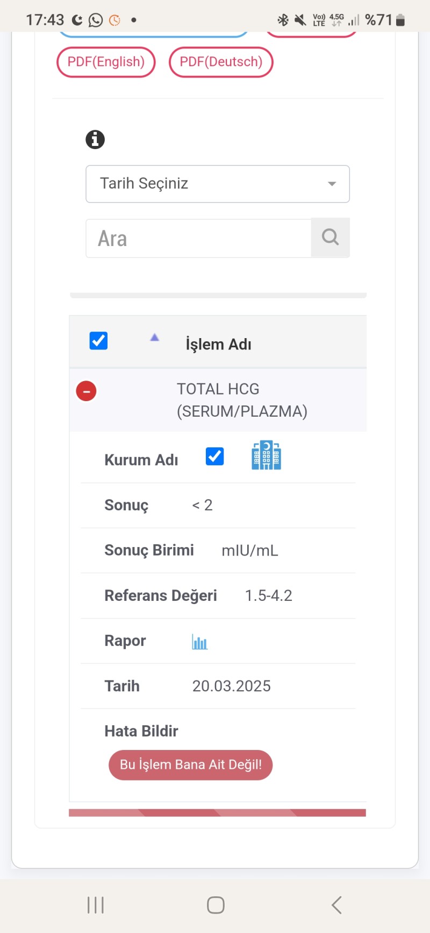
Task: Click into the Ara search field
Action: click(198, 238)
